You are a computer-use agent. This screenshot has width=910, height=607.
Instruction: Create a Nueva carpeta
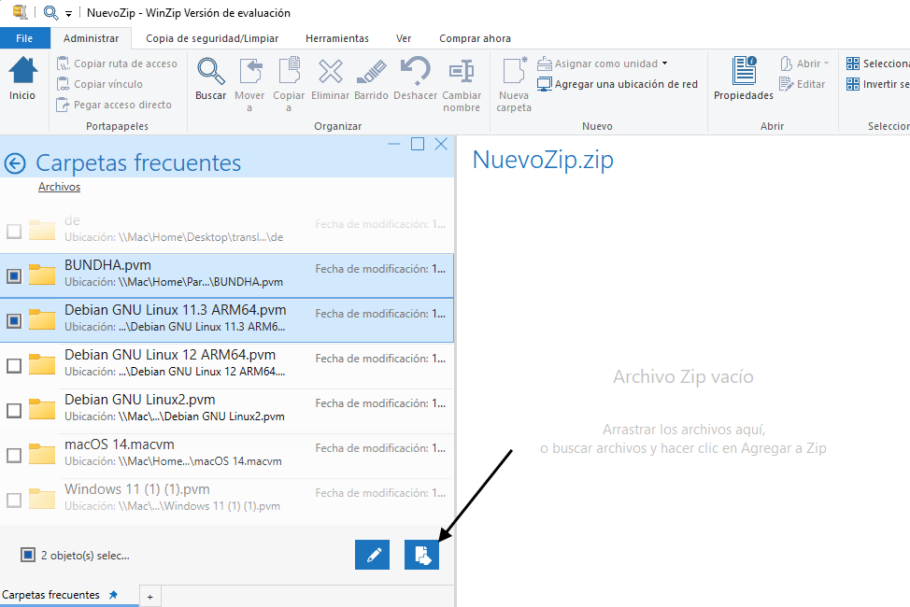pos(514,84)
